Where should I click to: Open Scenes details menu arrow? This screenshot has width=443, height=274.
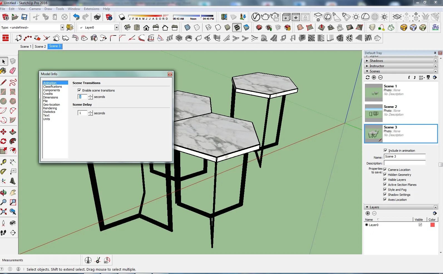click(435, 78)
